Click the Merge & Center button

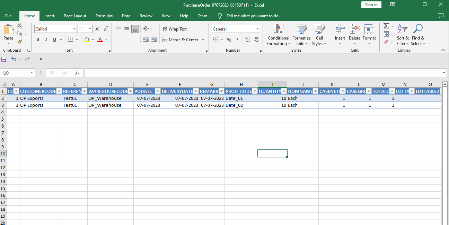coord(180,40)
